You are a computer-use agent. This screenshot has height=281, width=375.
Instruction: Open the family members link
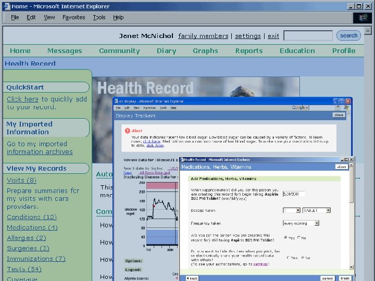point(203,36)
